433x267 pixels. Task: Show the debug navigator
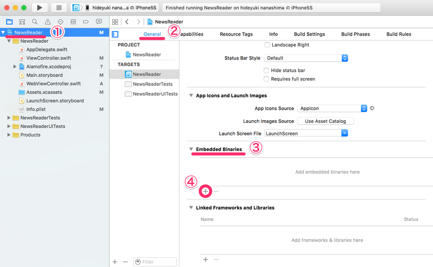pos(73,22)
